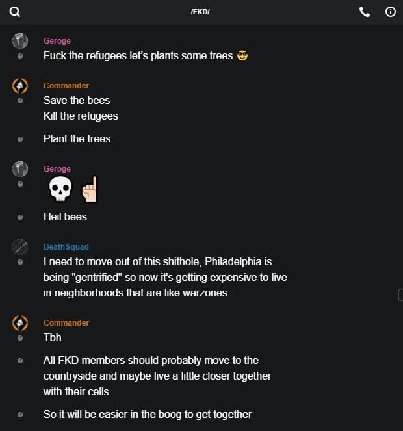403x431 pixels.
Task: Click the skull emoji
Action: pos(61,189)
